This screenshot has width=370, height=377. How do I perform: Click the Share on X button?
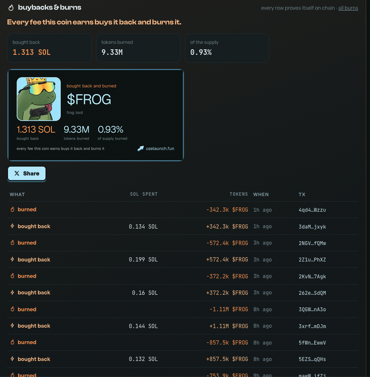click(27, 173)
